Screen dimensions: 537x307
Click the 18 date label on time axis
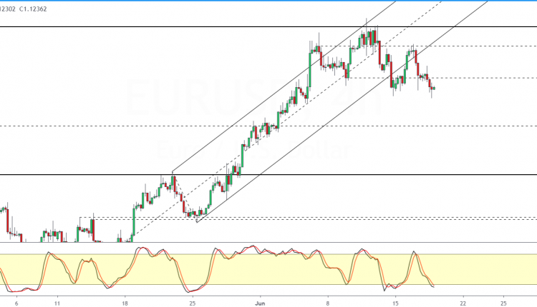click(125, 303)
